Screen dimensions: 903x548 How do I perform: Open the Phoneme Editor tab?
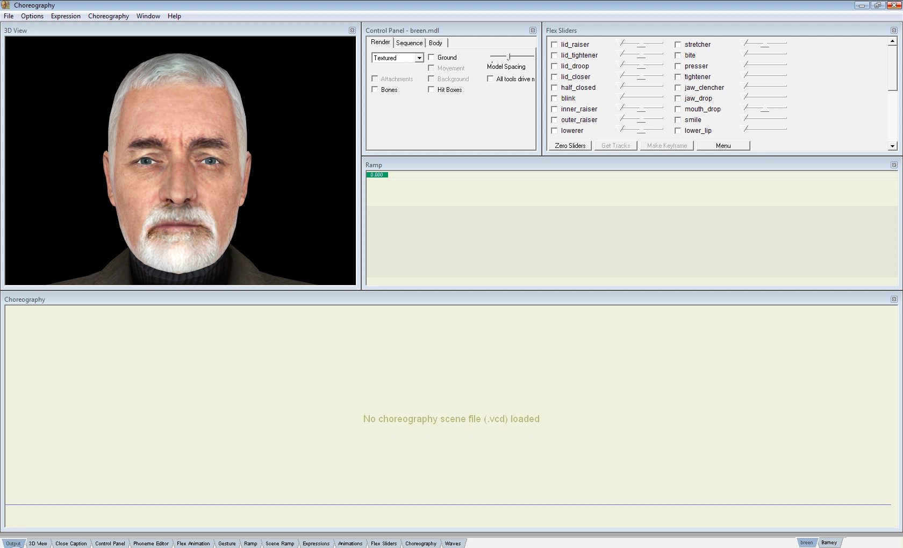(150, 543)
